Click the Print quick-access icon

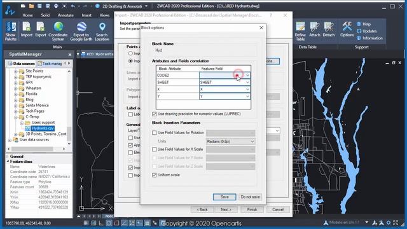coord(56,6)
